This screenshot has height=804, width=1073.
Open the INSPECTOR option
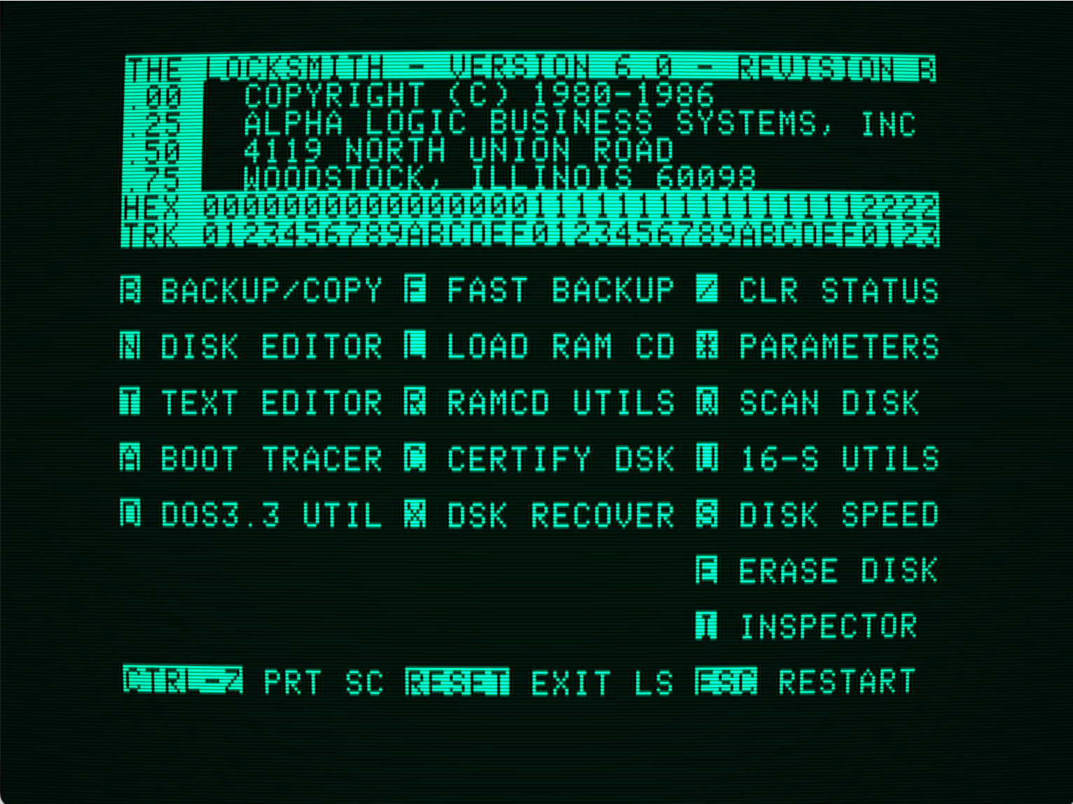point(829,627)
